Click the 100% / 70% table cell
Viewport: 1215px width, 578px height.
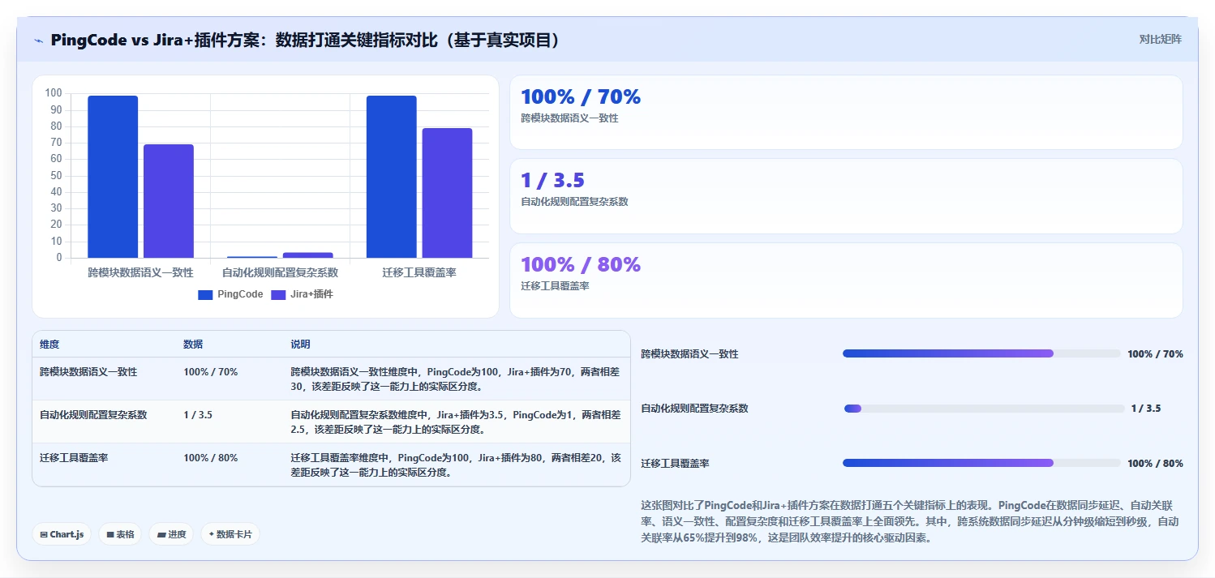click(211, 372)
